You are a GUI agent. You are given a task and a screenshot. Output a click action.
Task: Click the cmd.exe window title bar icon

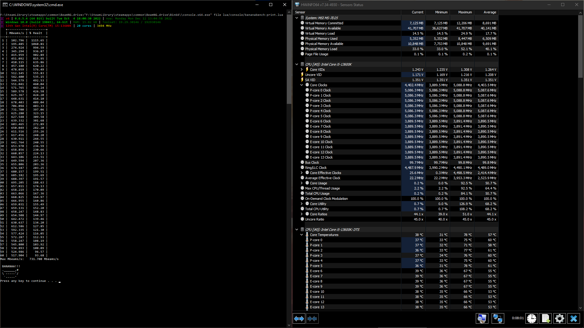pos(5,5)
